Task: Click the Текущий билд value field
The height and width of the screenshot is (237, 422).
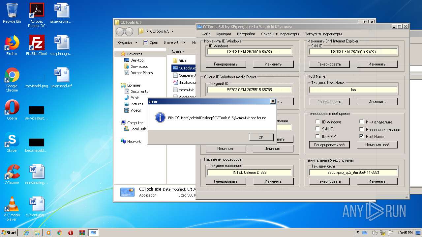Action: click(353, 172)
